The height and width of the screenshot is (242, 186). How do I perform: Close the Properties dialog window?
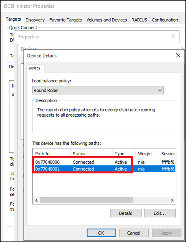click(173, 37)
